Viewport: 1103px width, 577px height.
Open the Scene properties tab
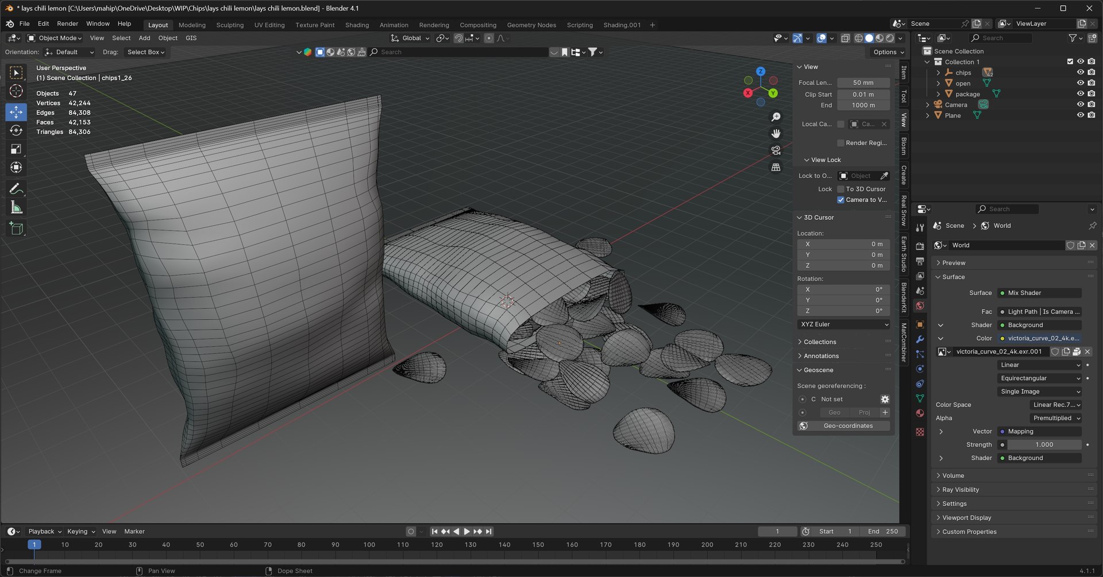pos(920,291)
